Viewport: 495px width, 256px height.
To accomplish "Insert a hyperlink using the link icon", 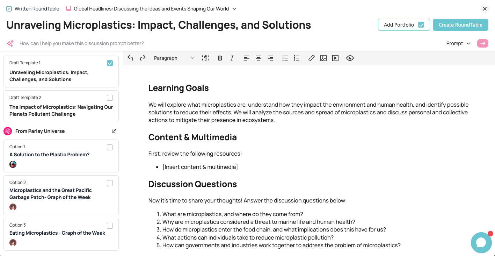I will coord(312,58).
